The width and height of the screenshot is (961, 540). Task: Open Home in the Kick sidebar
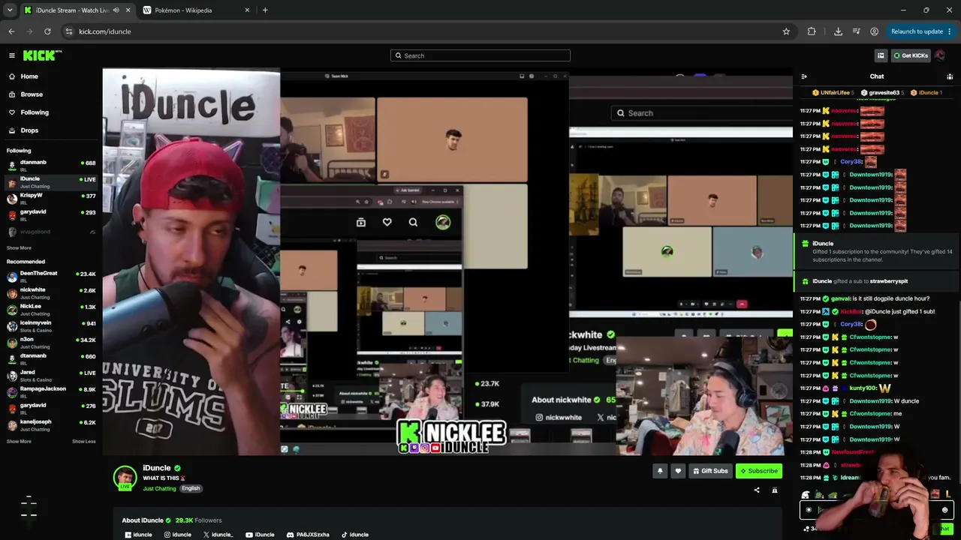(29, 76)
